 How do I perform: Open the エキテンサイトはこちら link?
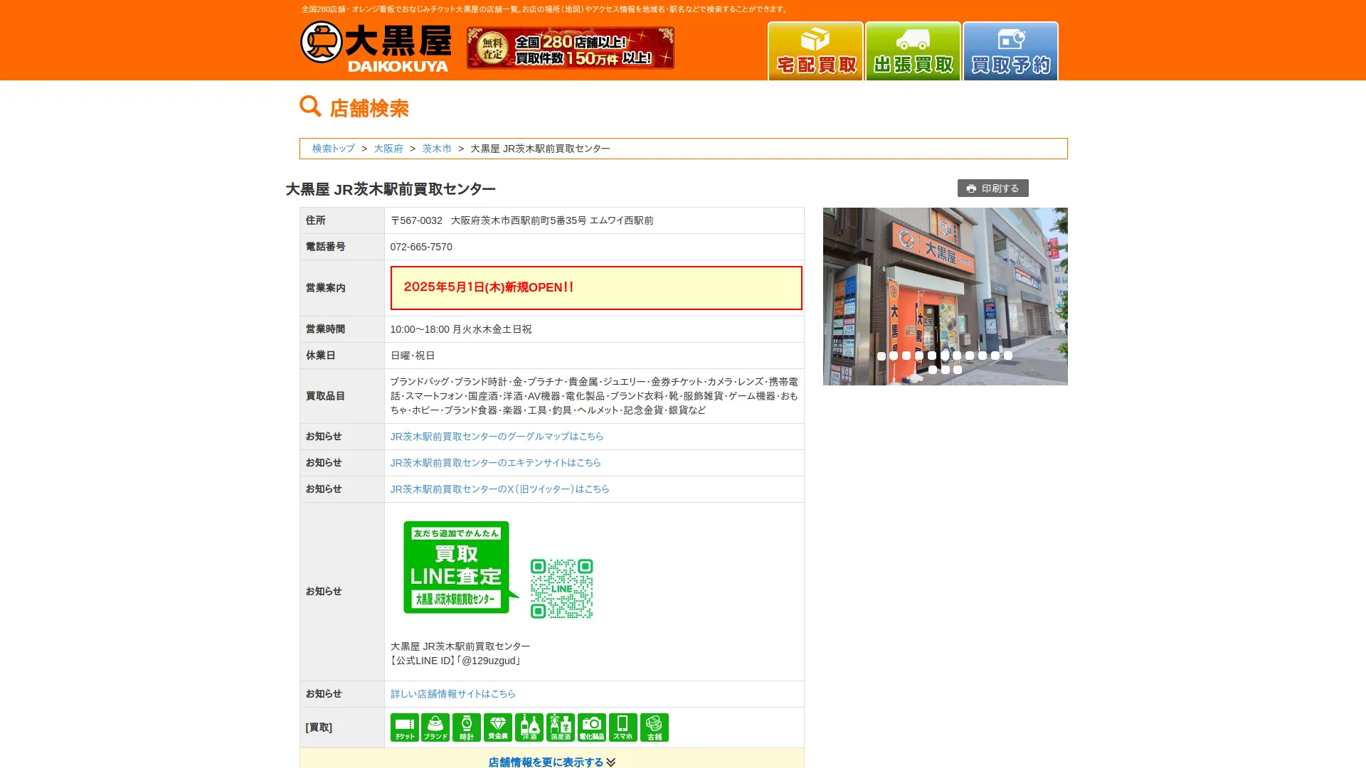pyautogui.click(x=496, y=463)
